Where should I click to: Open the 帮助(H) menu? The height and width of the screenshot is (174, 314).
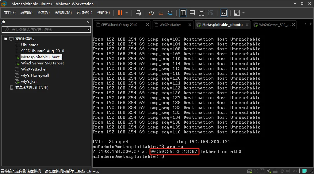[103, 13]
